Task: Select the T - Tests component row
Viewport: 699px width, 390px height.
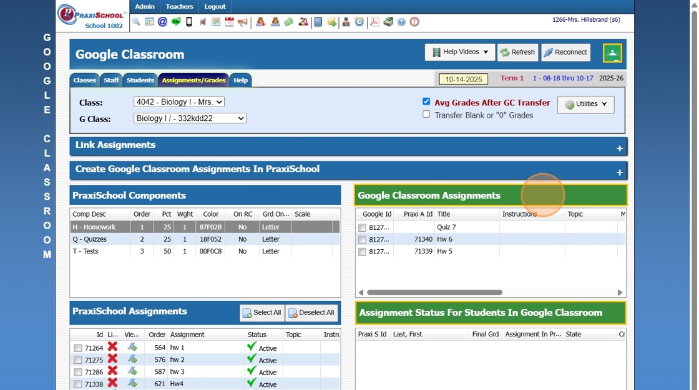Action: [x=205, y=251]
